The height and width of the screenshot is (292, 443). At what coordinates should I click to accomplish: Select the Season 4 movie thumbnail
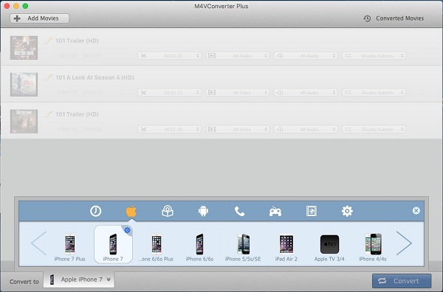click(x=24, y=84)
